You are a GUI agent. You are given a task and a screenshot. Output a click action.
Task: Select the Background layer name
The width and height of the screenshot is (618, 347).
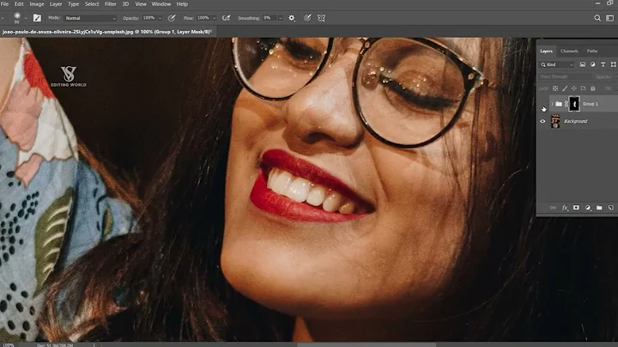click(575, 121)
